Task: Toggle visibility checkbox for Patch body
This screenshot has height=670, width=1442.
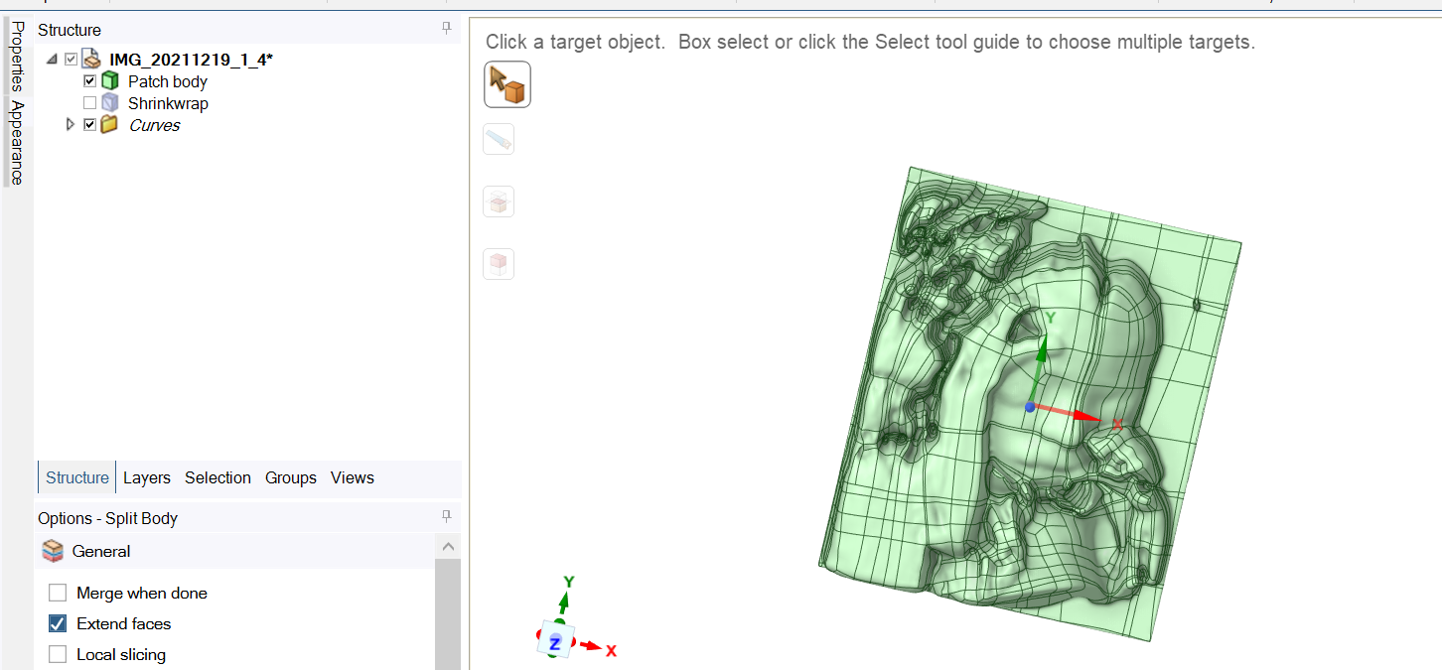Action: [x=89, y=81]
